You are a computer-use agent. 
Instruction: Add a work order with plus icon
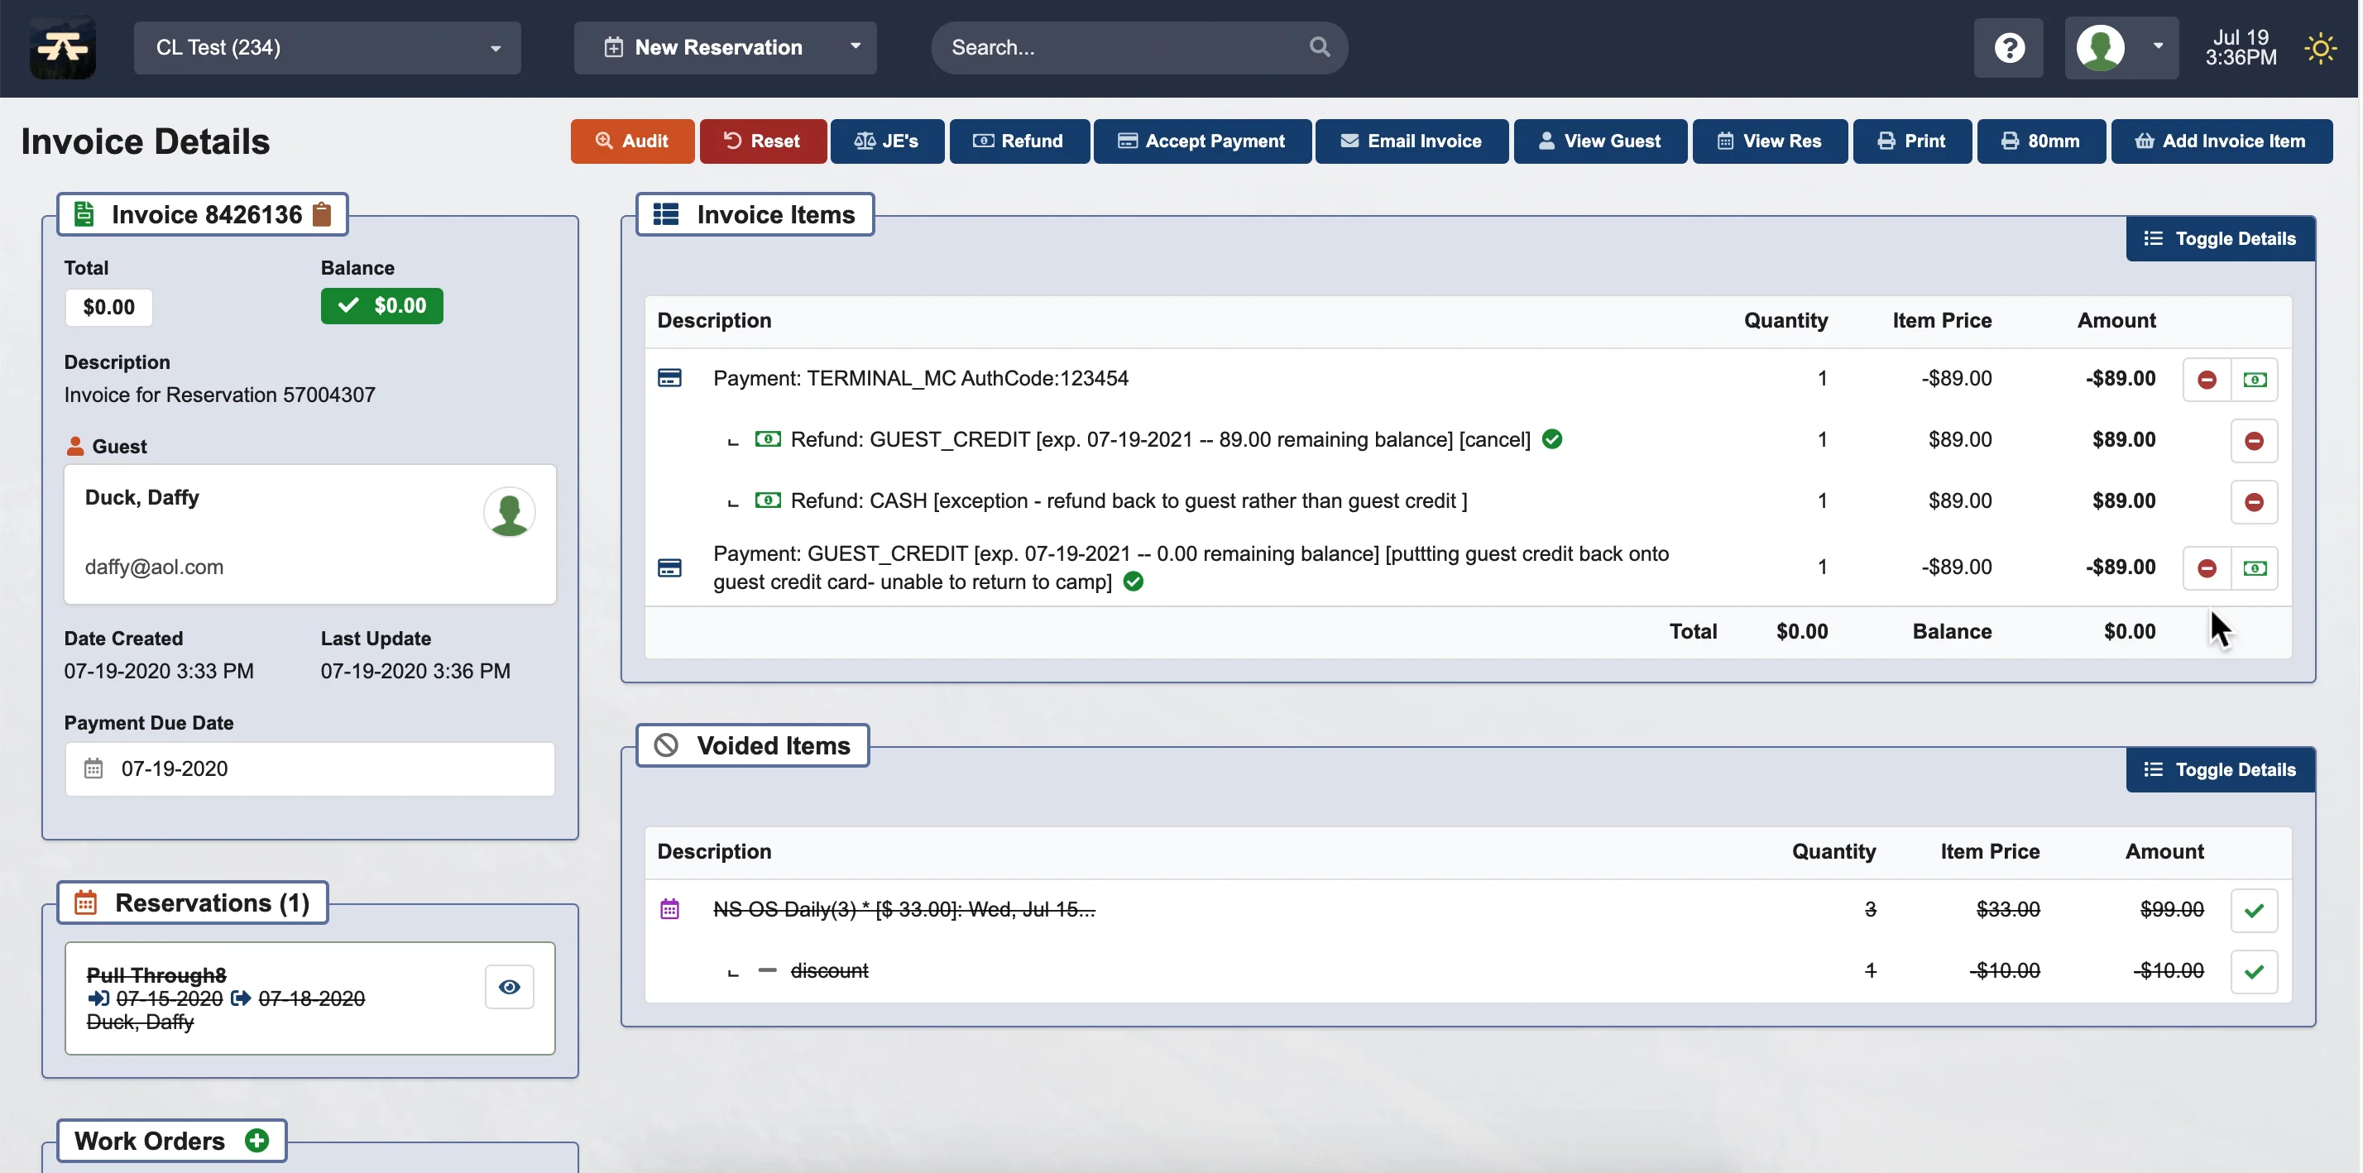[x=256, y=1140]
